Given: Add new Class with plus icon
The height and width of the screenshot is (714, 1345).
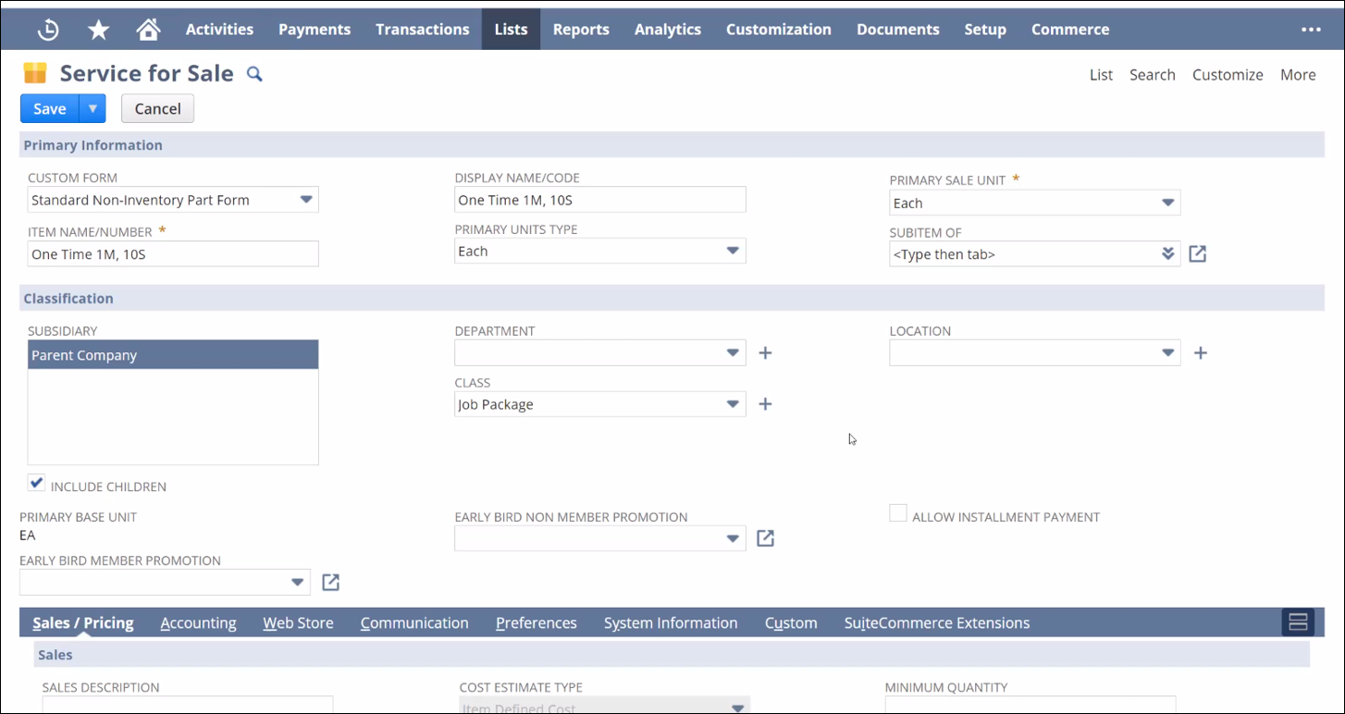Looking at the screenshot, I should pyautogui.click(x=765, y=404).
